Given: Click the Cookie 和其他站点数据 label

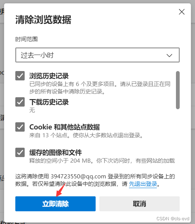Looking at the screenshot, I should [x=65, y=127].
